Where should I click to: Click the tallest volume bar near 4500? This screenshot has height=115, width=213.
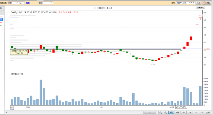point(41,92)
